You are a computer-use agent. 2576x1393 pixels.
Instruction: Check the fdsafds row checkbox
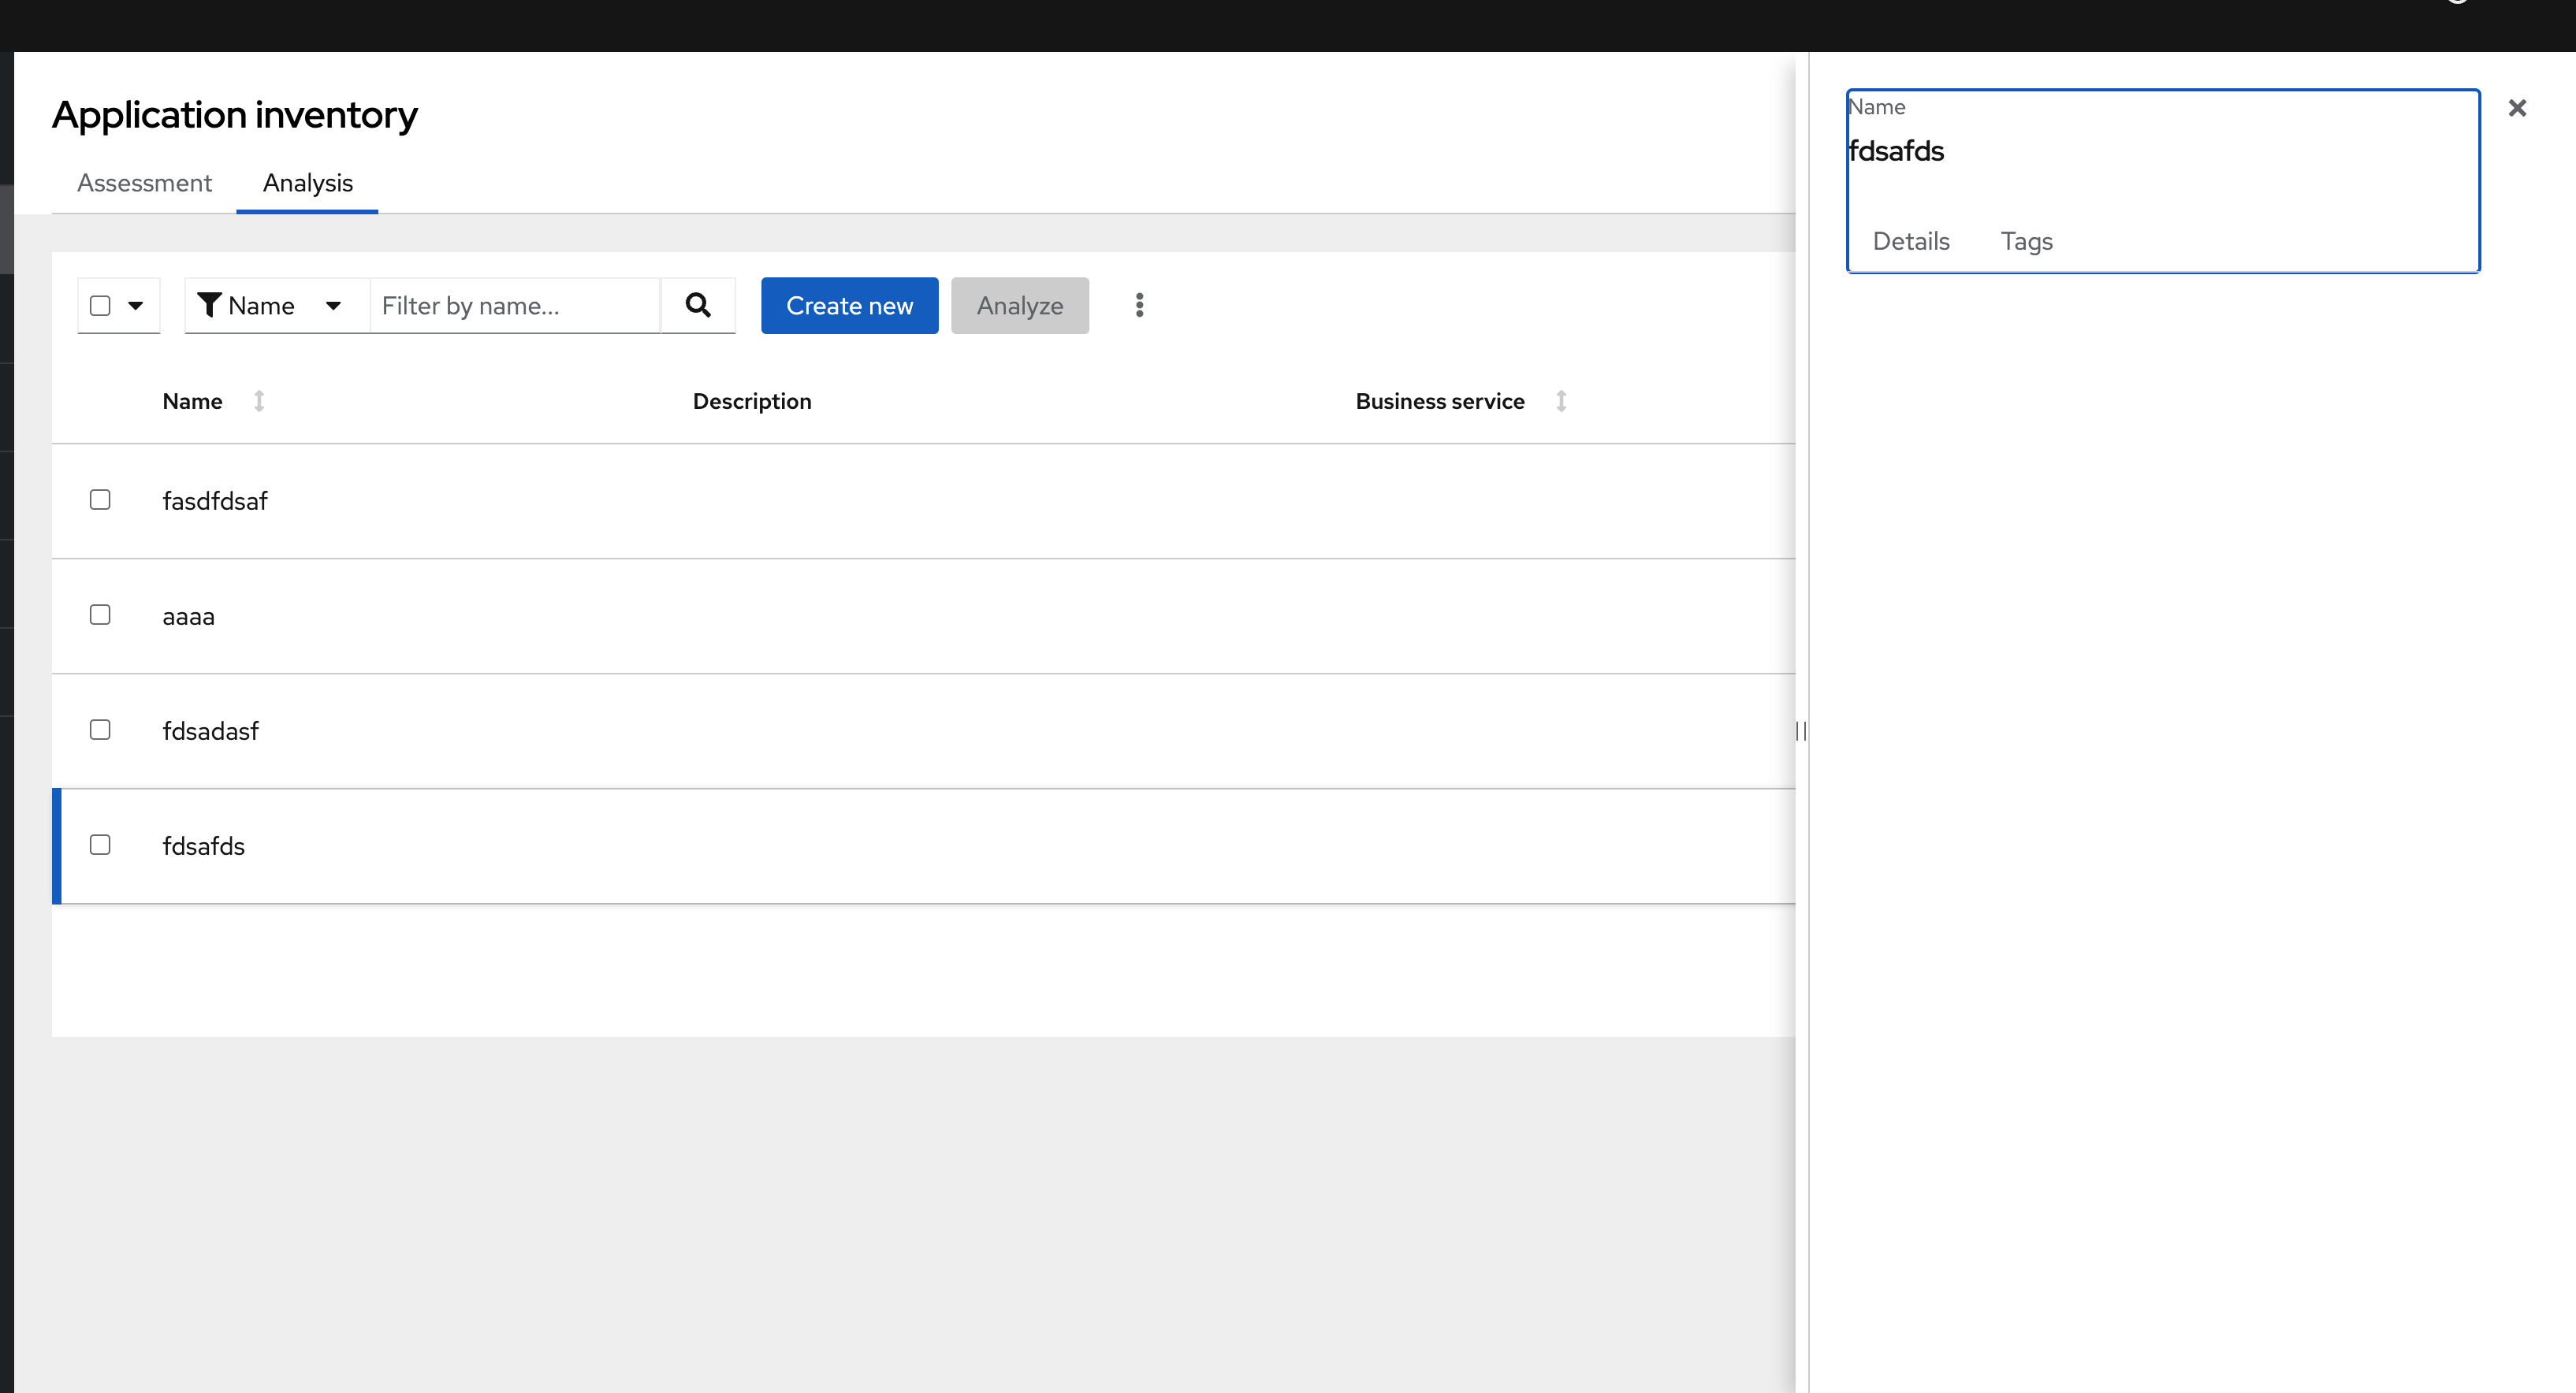pyautogui.click(x=100, y=845)
